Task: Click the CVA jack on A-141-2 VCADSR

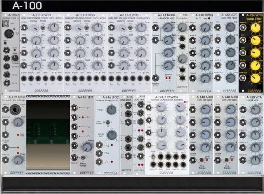Action: [148, 107]
